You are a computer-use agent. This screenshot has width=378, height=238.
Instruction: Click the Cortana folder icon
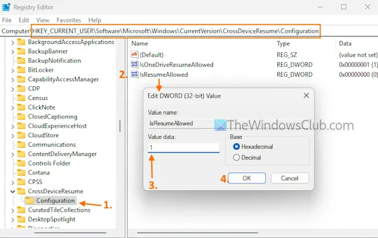(x=21, y=173)
